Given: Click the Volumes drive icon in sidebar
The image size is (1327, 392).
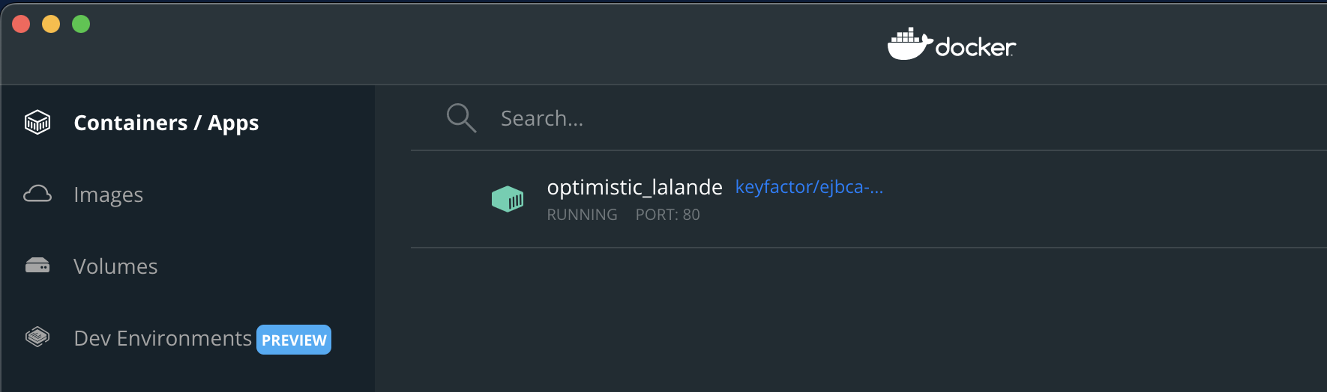Looking at the screenshot, I should tap(37, 266).
